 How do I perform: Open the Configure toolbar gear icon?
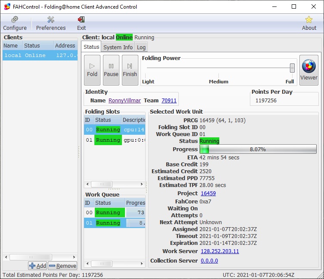(x=15, y=20)
